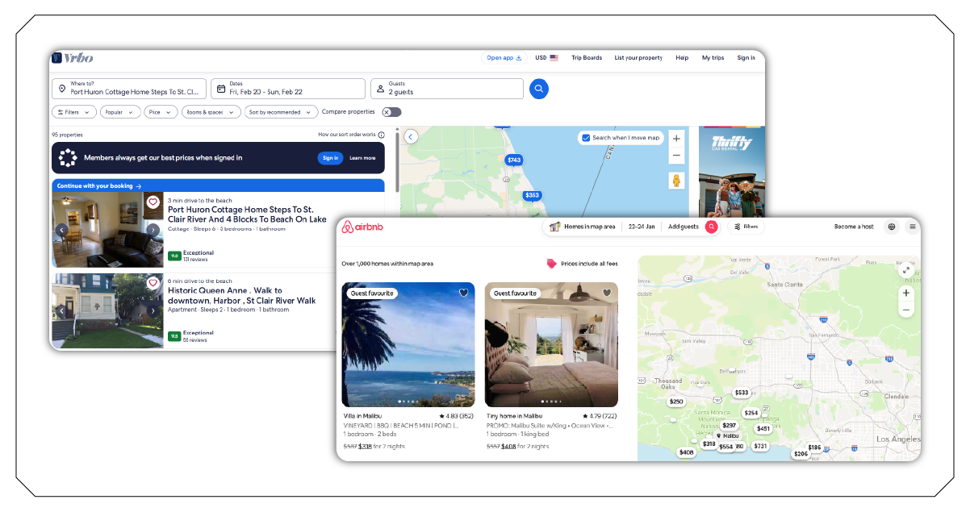Open the Rooms & spaces dropdown
Screen dimensions: 970x512
coord(211,112)
